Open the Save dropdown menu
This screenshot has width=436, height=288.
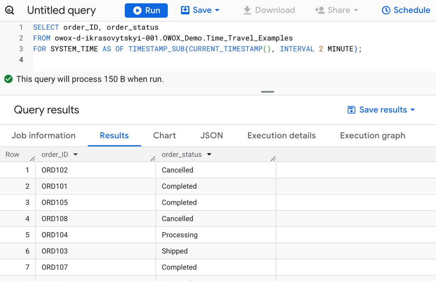[200, 10]
